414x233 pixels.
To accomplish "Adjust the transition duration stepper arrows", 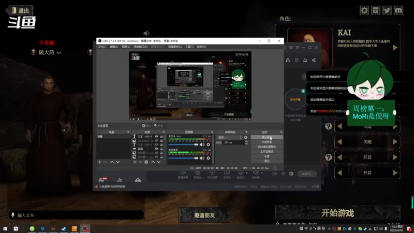I will pos(246,142).
